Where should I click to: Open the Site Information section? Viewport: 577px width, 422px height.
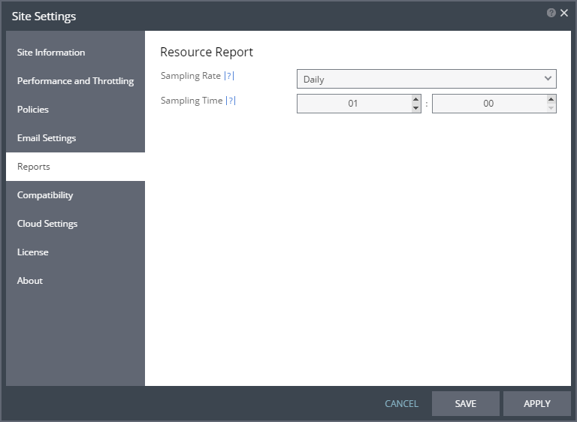point(75,53)
